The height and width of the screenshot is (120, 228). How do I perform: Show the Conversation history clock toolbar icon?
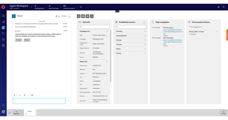click(x=92, y=16)
